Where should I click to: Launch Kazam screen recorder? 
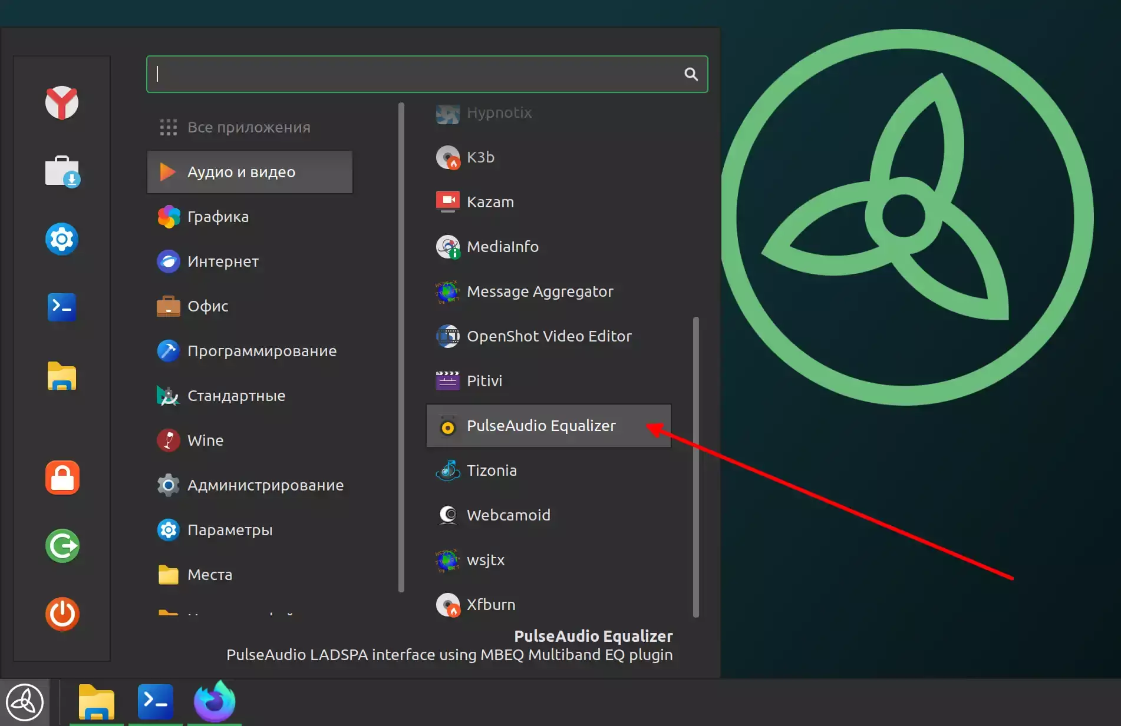coord(549,202)
